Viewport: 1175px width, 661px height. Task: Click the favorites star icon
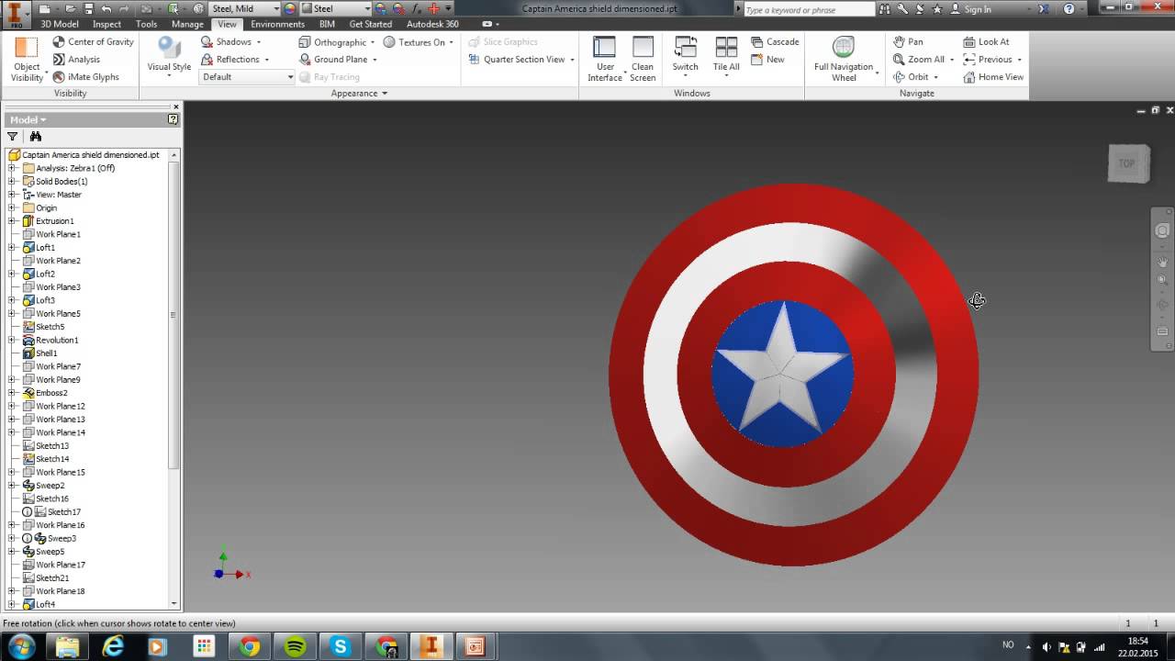pos(937,9)
